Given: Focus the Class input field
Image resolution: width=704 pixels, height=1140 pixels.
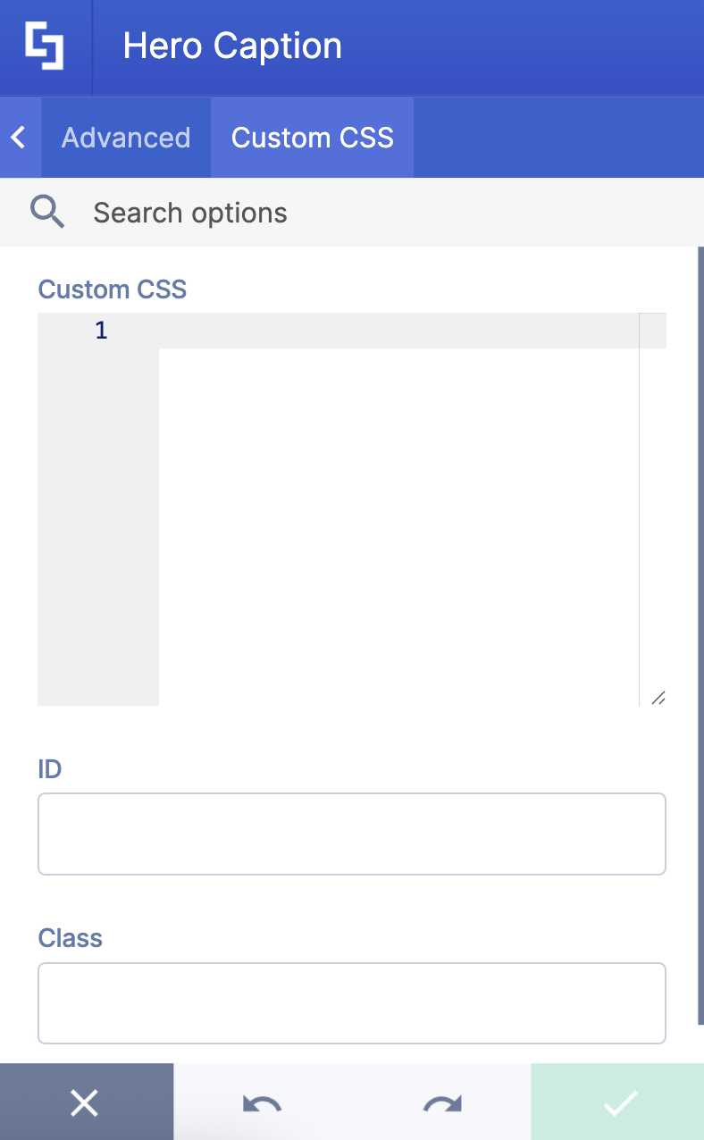Looking at the screenshot, I should point(351,1002).
